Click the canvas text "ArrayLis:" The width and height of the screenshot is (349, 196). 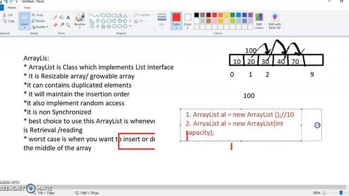click(x=37, y=58)
